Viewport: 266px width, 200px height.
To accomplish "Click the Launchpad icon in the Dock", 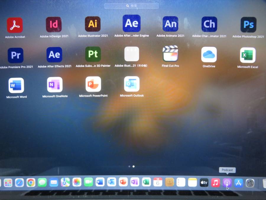I will (x=8, y=183).
